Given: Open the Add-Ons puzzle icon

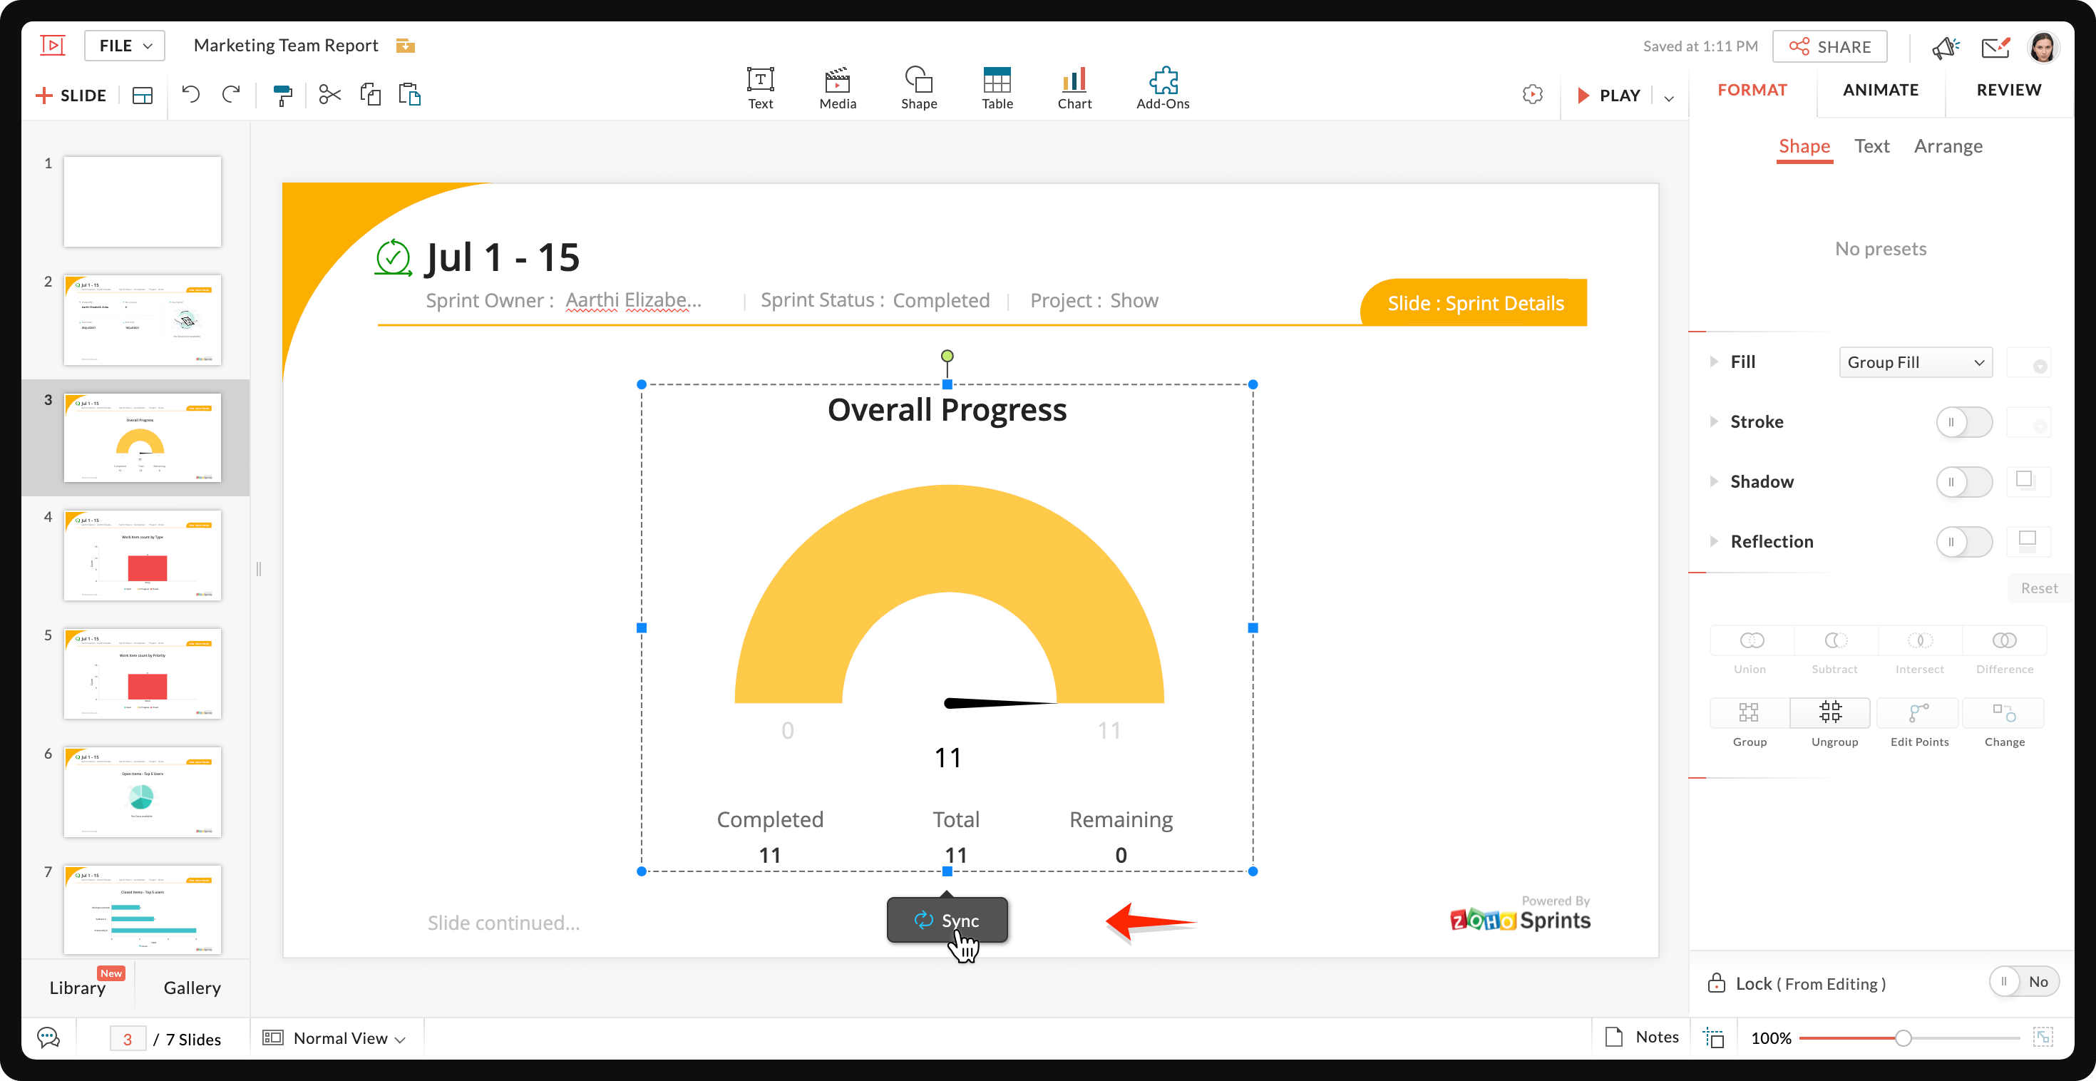Looking at the screenshot, I should (x=1162, y=88).
